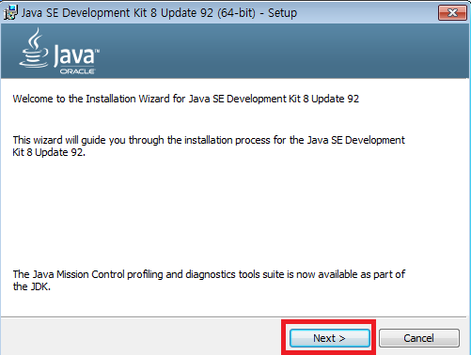Click 'Kit 8 Update 92.' on second description line
This screenshot has width=471, height=355.
[49, 152]
